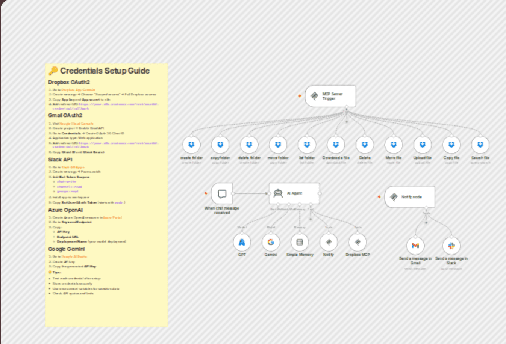506x344 pixels.
Task: Click the AI Agent main output connector
Action: pyautogui.click(x=320, y=193)
